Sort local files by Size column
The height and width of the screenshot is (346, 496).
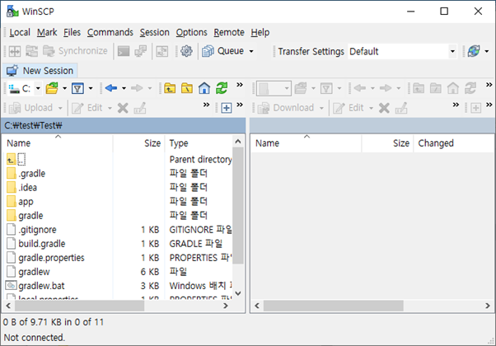tap(138, 143)
